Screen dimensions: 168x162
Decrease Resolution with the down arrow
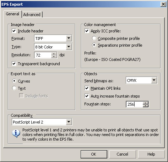pos(54,57)
